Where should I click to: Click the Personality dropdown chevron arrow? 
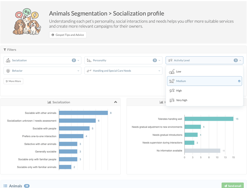coord(159,60)
